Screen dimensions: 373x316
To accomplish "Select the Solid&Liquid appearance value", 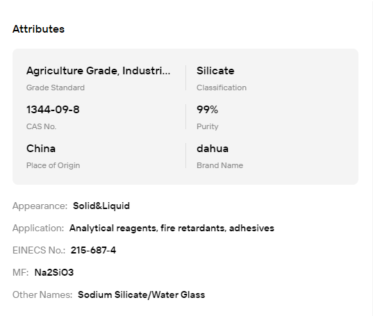I will click(101, 206).
